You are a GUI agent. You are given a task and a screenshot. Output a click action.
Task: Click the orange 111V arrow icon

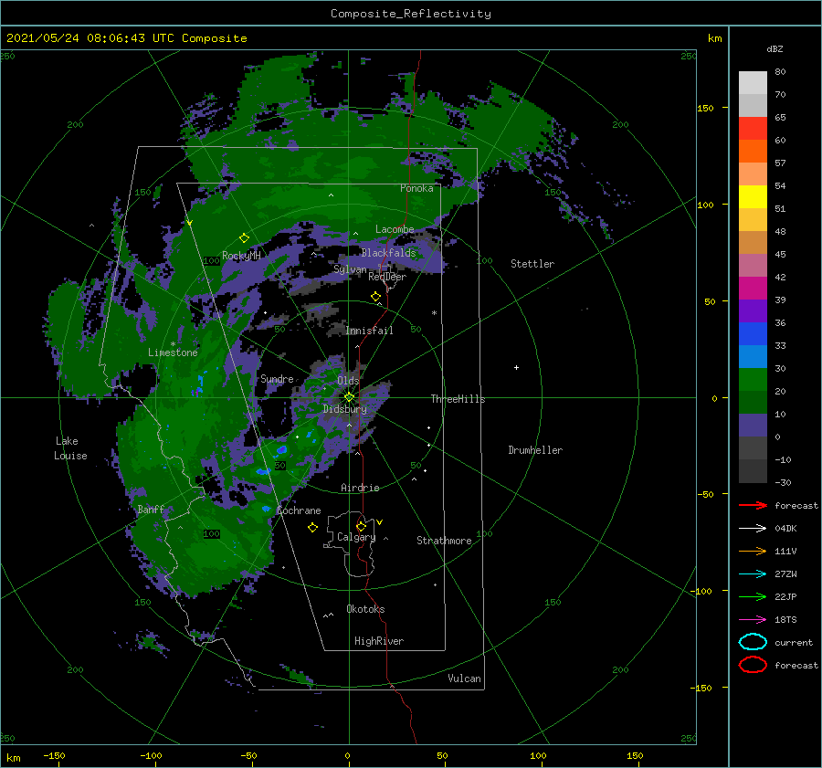(753, 551)
